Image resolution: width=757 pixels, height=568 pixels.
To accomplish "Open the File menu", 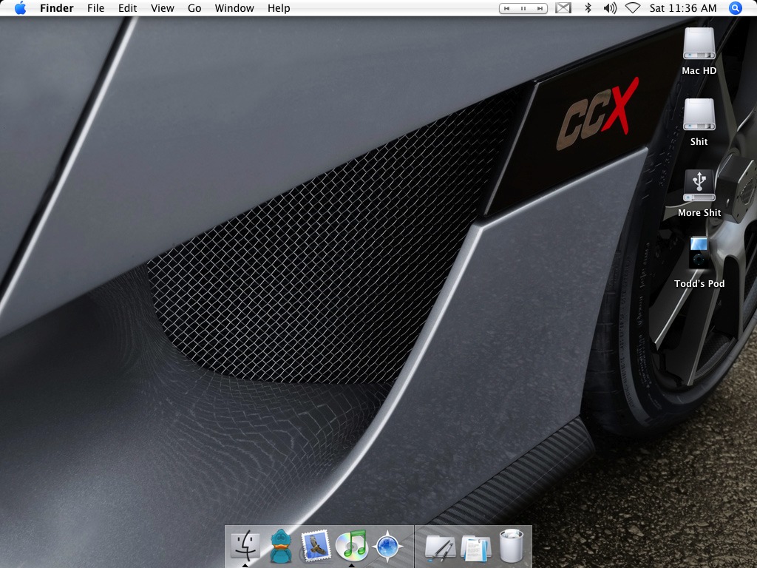I will tap(95, 8).
